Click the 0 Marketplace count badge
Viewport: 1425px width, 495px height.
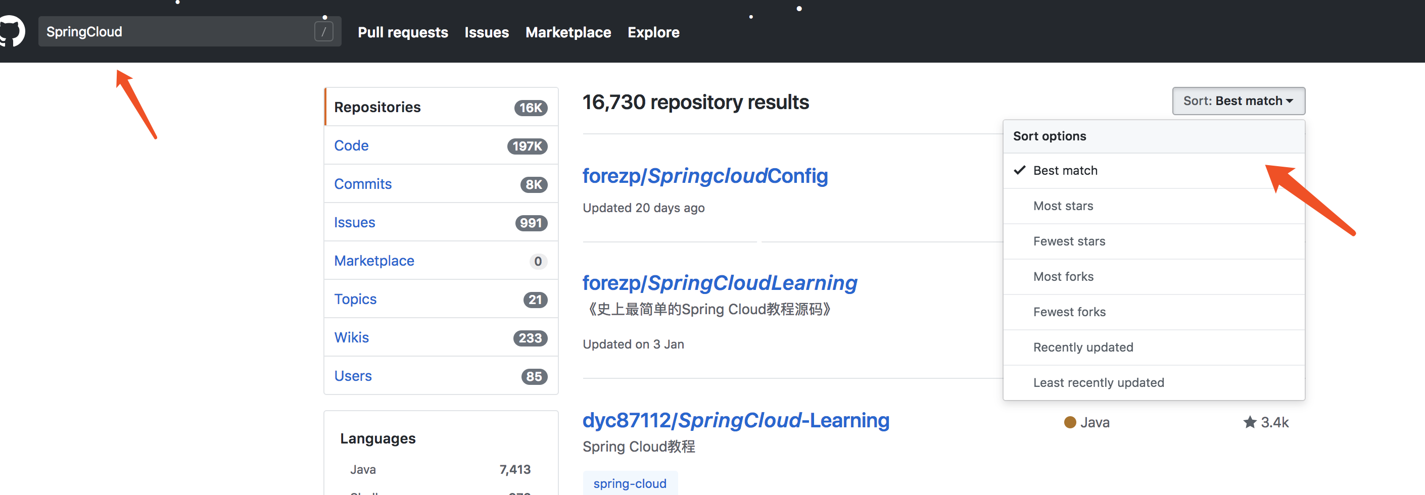(x=538, y=261)
